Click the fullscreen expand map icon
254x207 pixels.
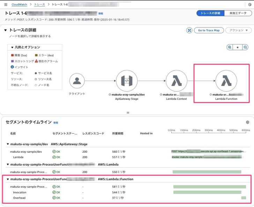click(x=189, y=30)
